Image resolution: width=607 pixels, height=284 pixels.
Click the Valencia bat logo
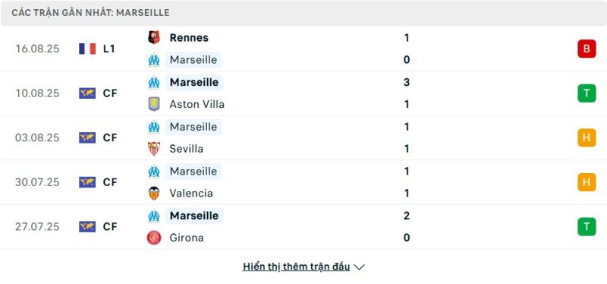click(154, 193)
